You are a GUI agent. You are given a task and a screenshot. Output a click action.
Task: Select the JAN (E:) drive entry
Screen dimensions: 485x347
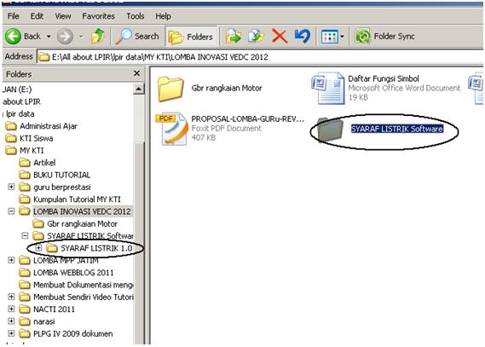click(x=17, y=90)
